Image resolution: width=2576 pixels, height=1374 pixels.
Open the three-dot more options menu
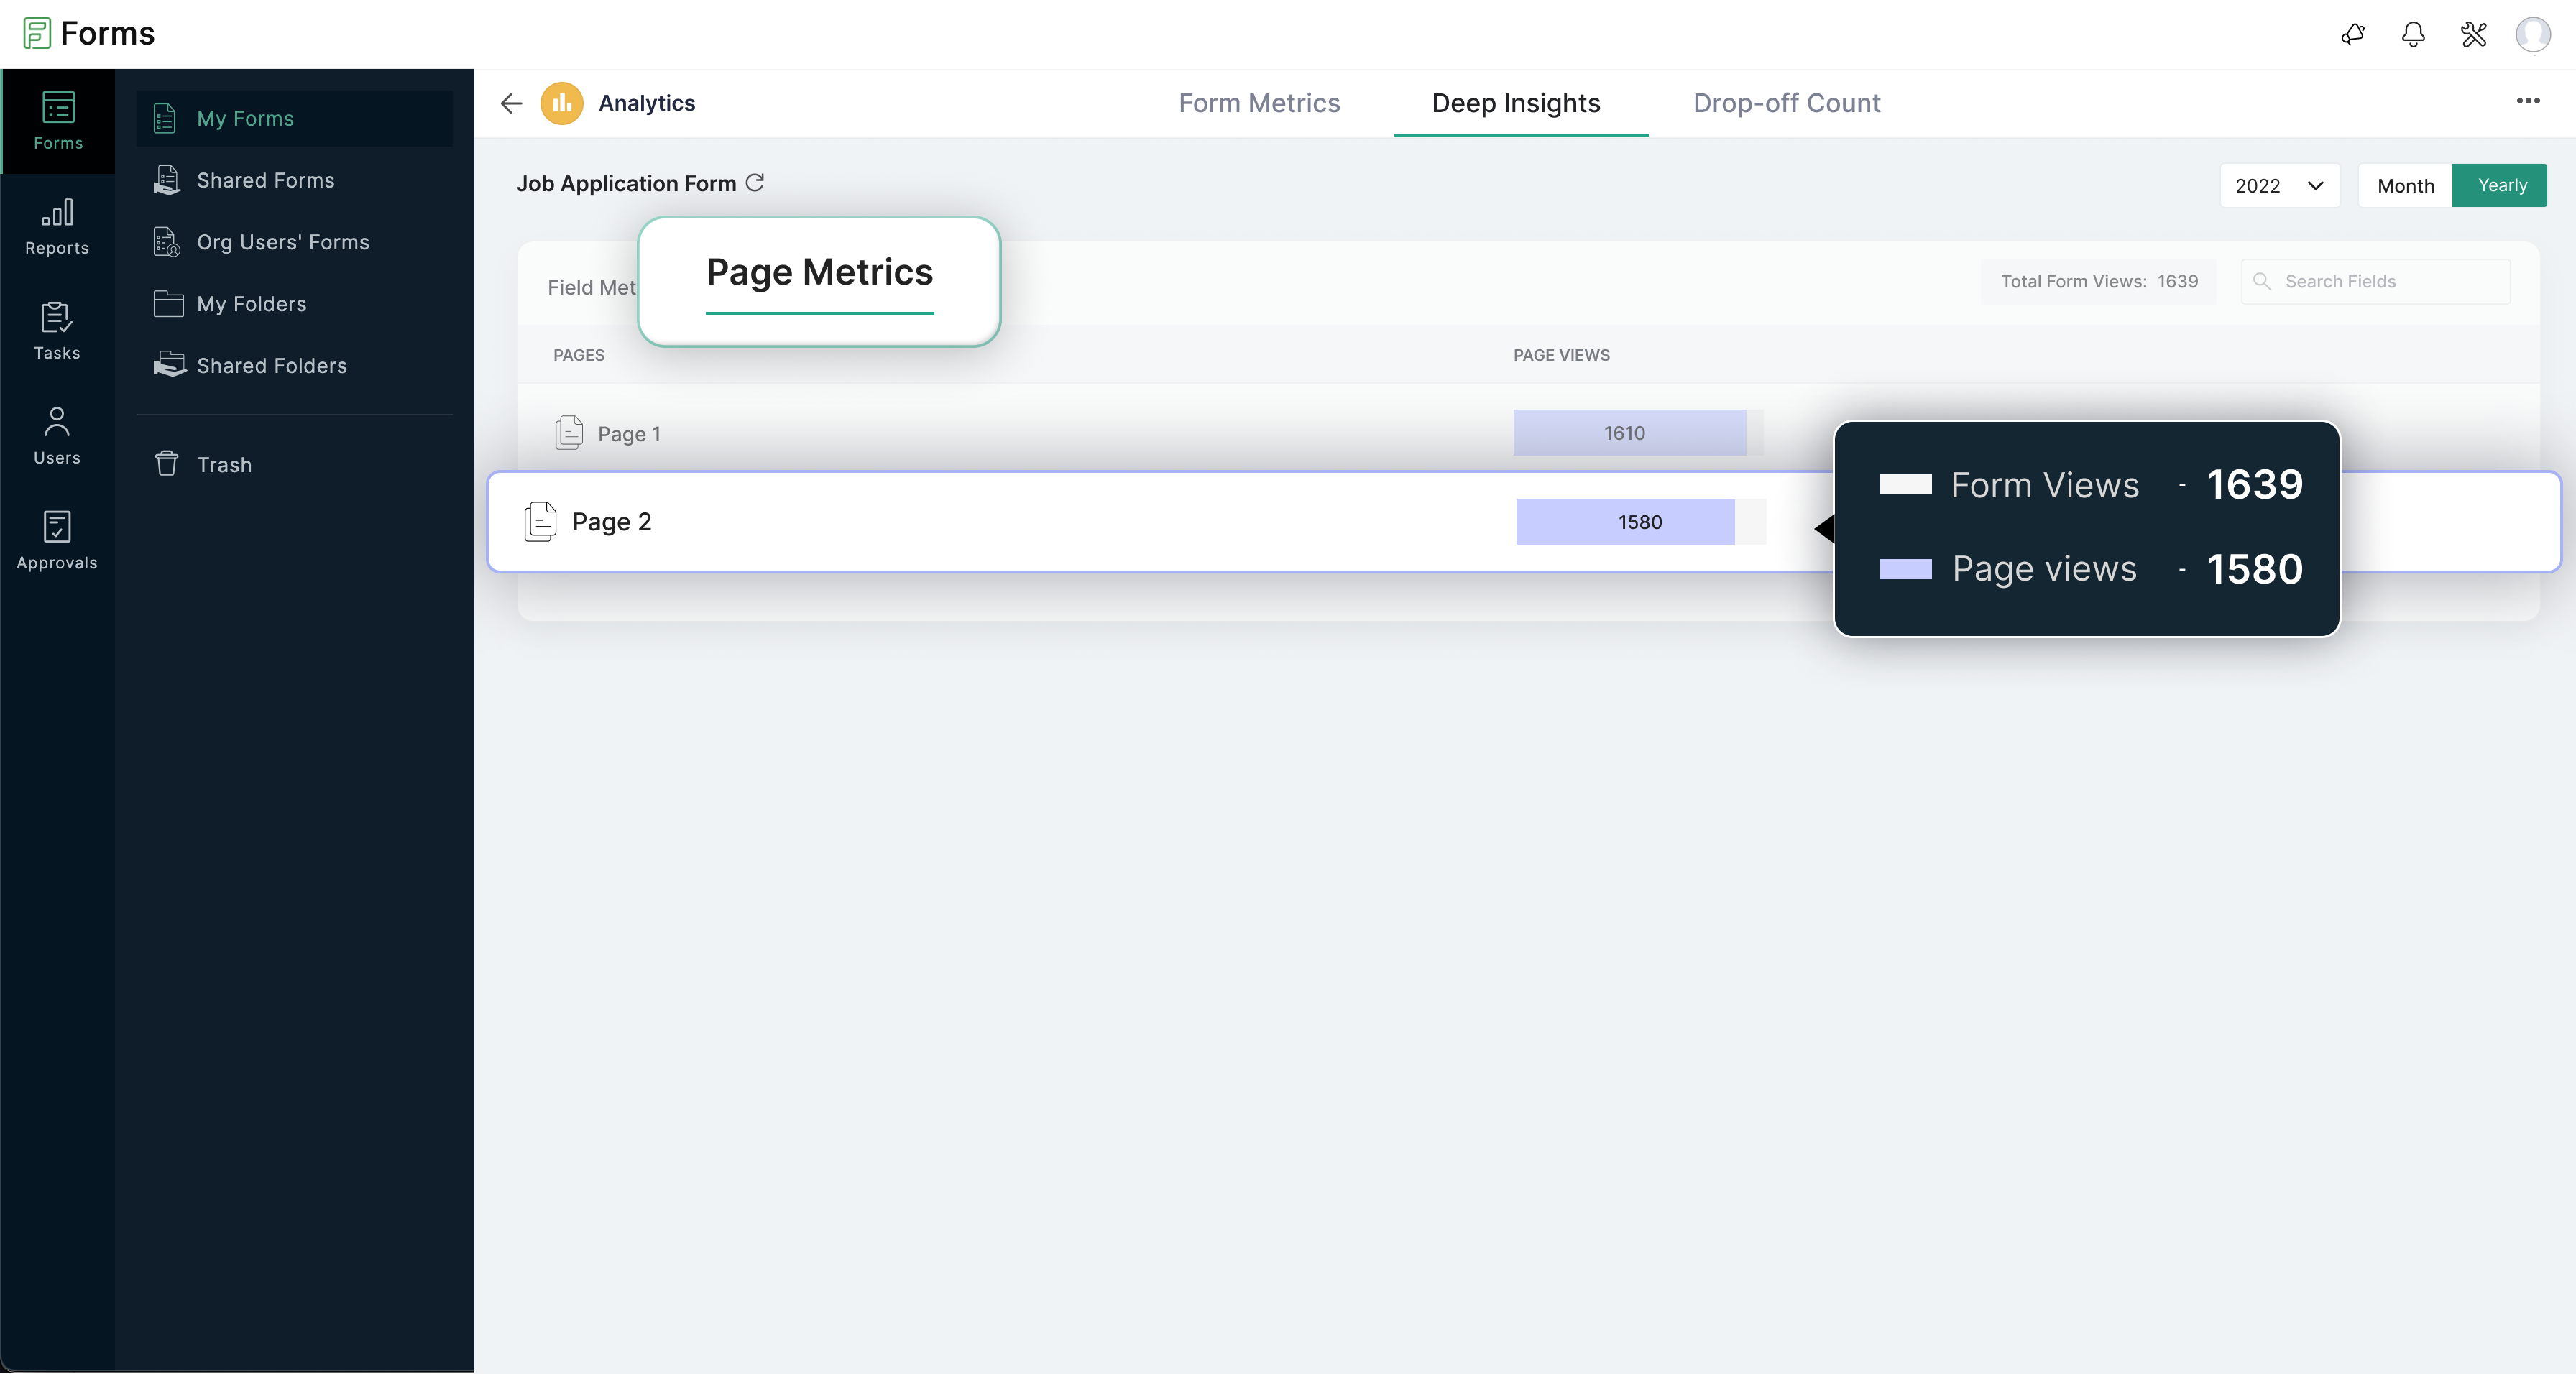[2528, 101]
